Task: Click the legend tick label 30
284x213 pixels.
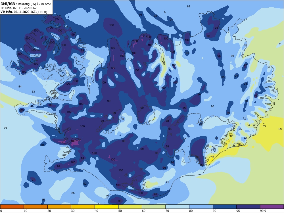Action: [x=73, y=211]
